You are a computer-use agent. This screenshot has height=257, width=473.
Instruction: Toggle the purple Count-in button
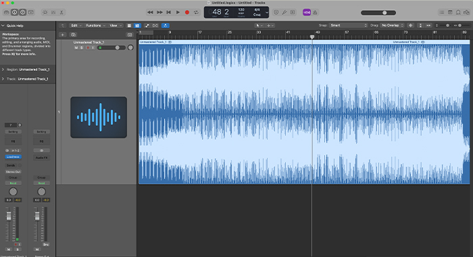(307, 12)
